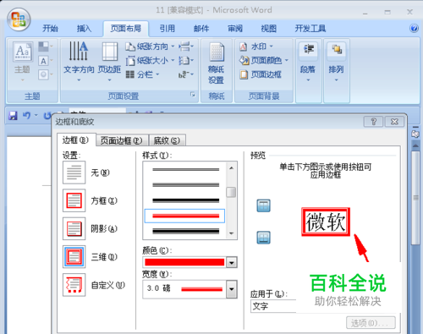The image size is (423, 334).
Task: Click Page Borders (页面边框) button
Action: pos(261,74)
